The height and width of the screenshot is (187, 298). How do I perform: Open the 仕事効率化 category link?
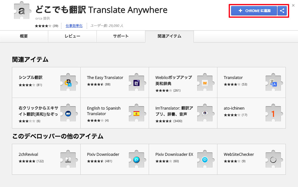coord(74,26)
